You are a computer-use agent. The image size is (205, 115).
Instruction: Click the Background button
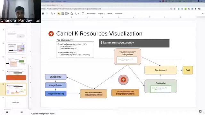[91, 13]
